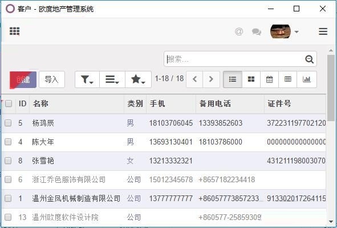Open the @ mentions icon
This screenshot has width=337, height=228.
[239, 31]
